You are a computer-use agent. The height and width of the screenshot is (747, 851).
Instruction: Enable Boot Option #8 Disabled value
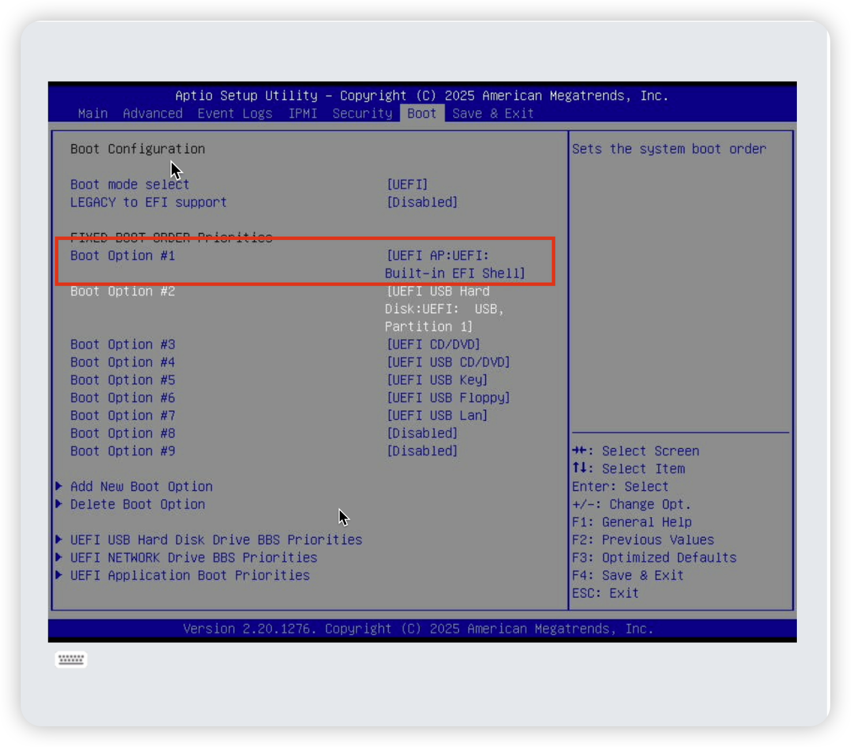coord(422,433)
